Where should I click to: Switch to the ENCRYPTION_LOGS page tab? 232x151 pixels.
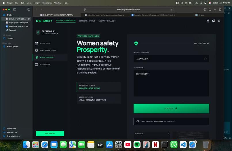[x=107, y=21]
